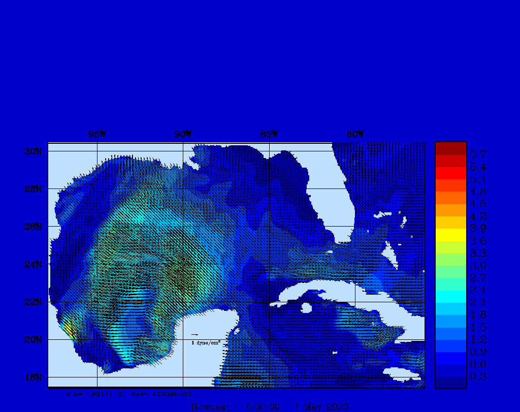Viewport: 520px width, 412px height.
Task: Click the 90W longitude axis label
Action: pos(183,135)
